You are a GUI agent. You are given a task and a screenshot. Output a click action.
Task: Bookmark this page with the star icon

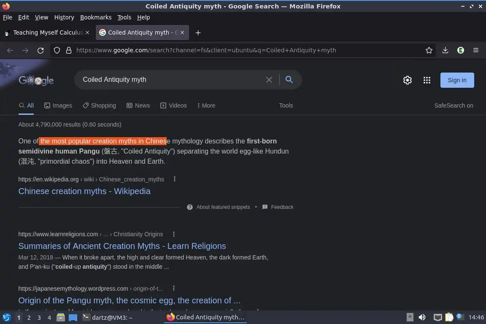click(x=429, y=50)
